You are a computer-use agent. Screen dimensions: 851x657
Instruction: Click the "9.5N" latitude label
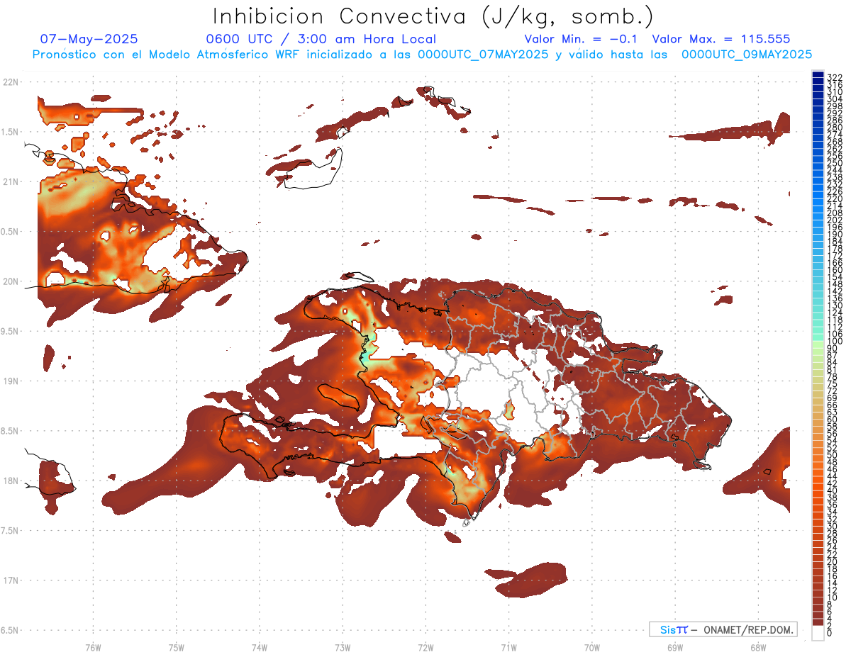click(x=10, y=331)
